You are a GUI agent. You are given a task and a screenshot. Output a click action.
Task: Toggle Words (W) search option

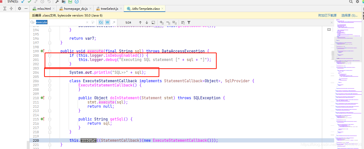click(x=107, y=22)
